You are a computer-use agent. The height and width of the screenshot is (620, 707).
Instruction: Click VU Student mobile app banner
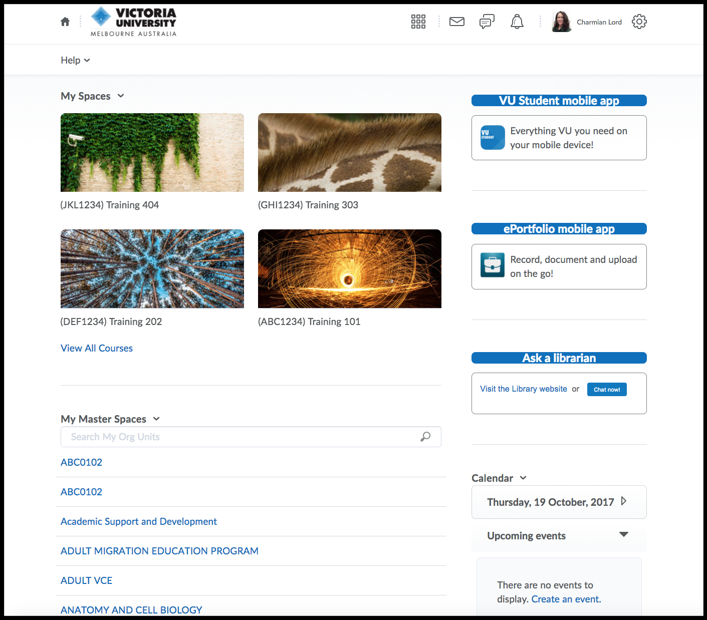pos(559,100)
